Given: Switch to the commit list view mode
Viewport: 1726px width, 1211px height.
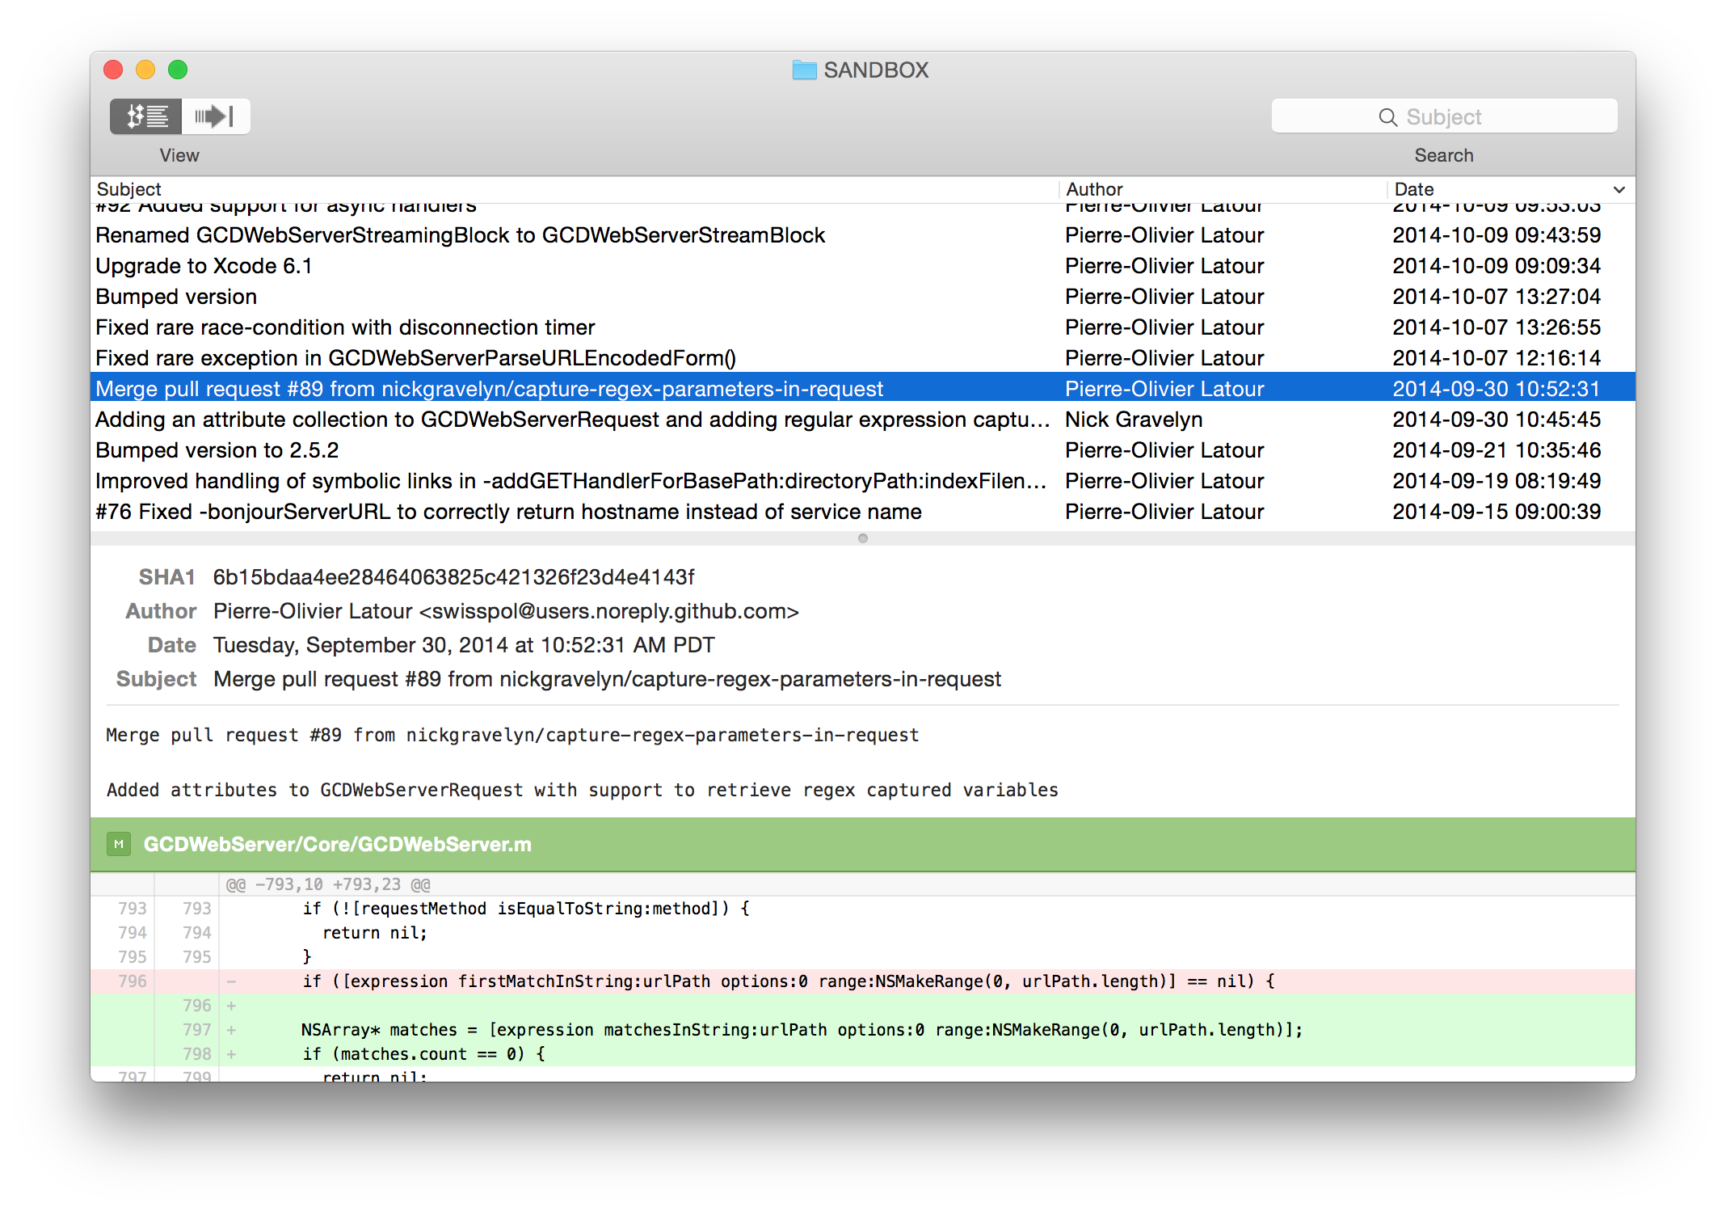Looking at the screenshot, I should (x=146, y=116).
